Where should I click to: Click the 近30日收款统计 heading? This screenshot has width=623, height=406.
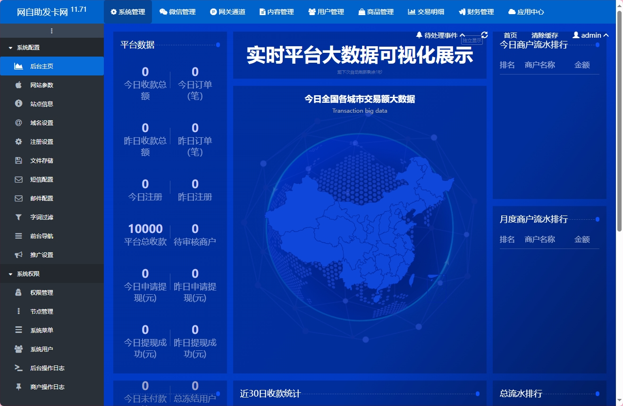click(270, 394)
